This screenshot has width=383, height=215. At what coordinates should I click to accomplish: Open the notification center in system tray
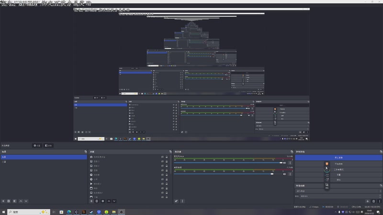pos(378,212)
